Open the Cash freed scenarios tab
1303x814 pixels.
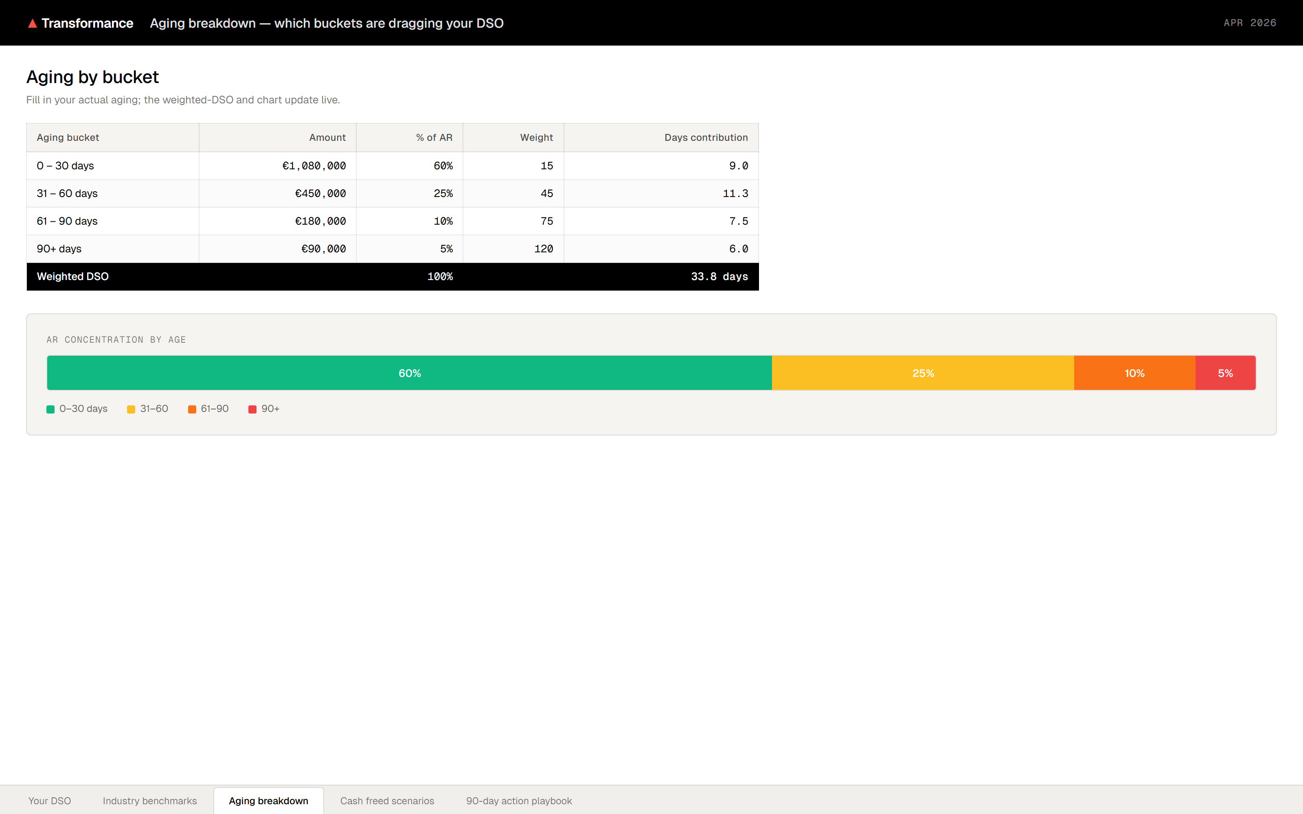[386, 801]
